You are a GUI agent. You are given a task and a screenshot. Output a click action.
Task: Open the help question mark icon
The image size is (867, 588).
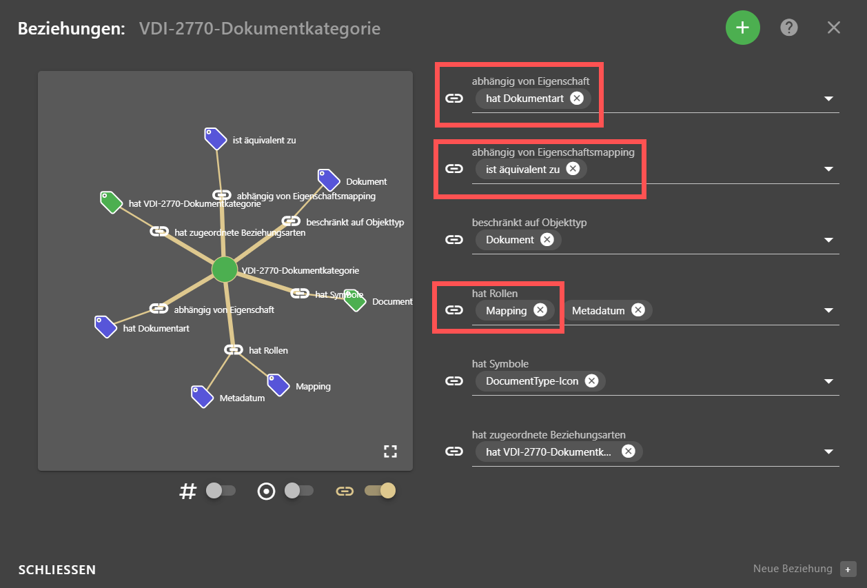point(788,28)
